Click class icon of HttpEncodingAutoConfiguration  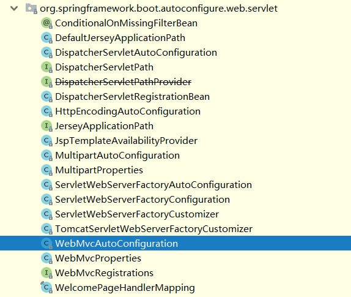47,111
